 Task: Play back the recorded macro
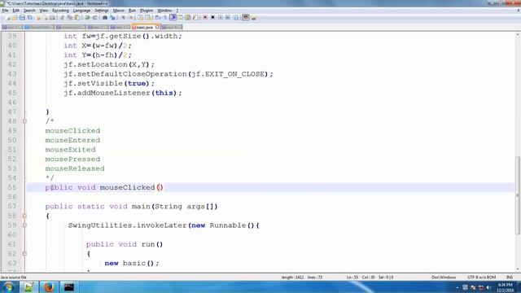click(x=221, y=17)
